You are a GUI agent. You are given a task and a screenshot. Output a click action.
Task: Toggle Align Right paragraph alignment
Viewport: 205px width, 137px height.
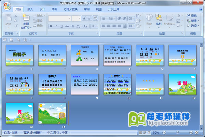click(x=114, y=26)
